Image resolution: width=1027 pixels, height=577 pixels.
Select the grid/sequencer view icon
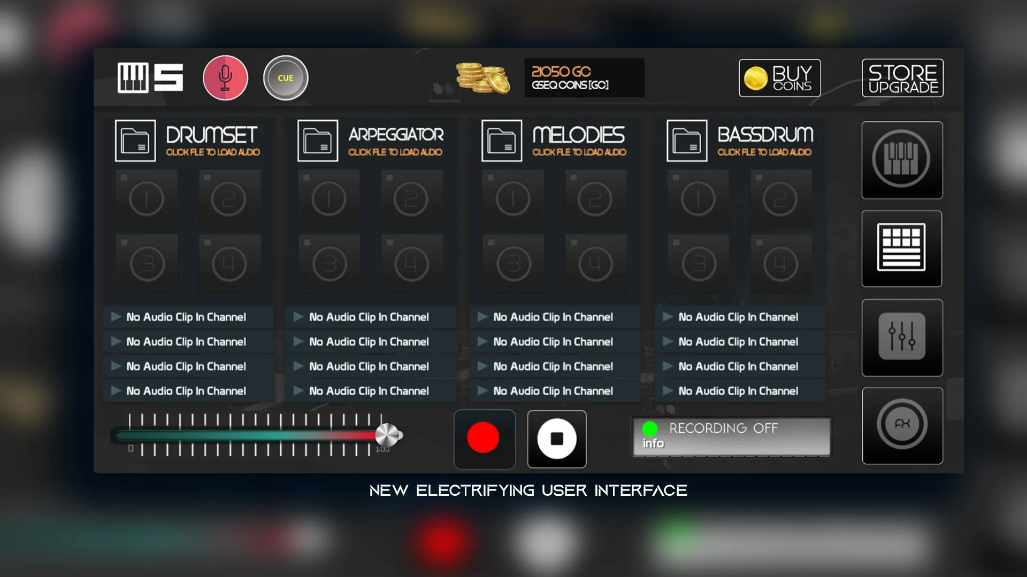pos(902,248)
